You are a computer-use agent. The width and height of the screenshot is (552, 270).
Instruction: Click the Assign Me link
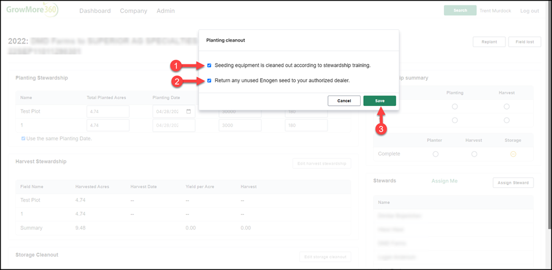click(x=445, y=181)
